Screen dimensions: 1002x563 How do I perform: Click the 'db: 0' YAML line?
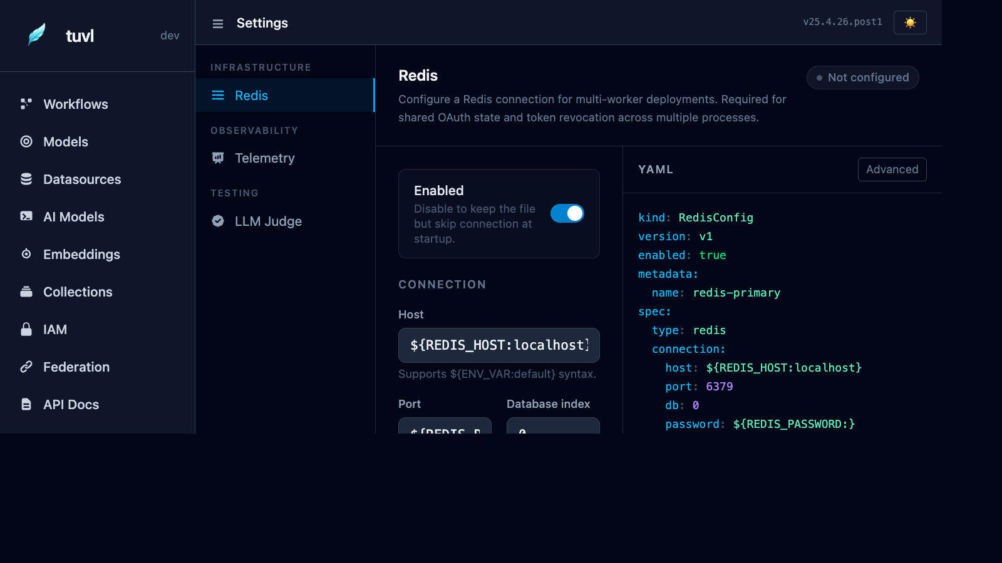(682, 405)
